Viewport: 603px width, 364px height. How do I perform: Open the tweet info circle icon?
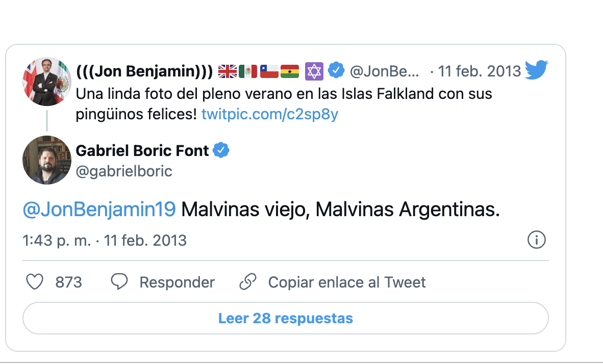coord(537,240)
